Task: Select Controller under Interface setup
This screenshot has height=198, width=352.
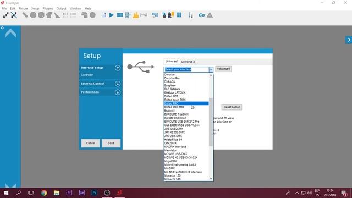Action: coord(87,75)
